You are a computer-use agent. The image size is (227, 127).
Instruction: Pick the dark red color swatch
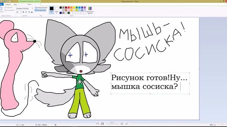coord(66,7)
